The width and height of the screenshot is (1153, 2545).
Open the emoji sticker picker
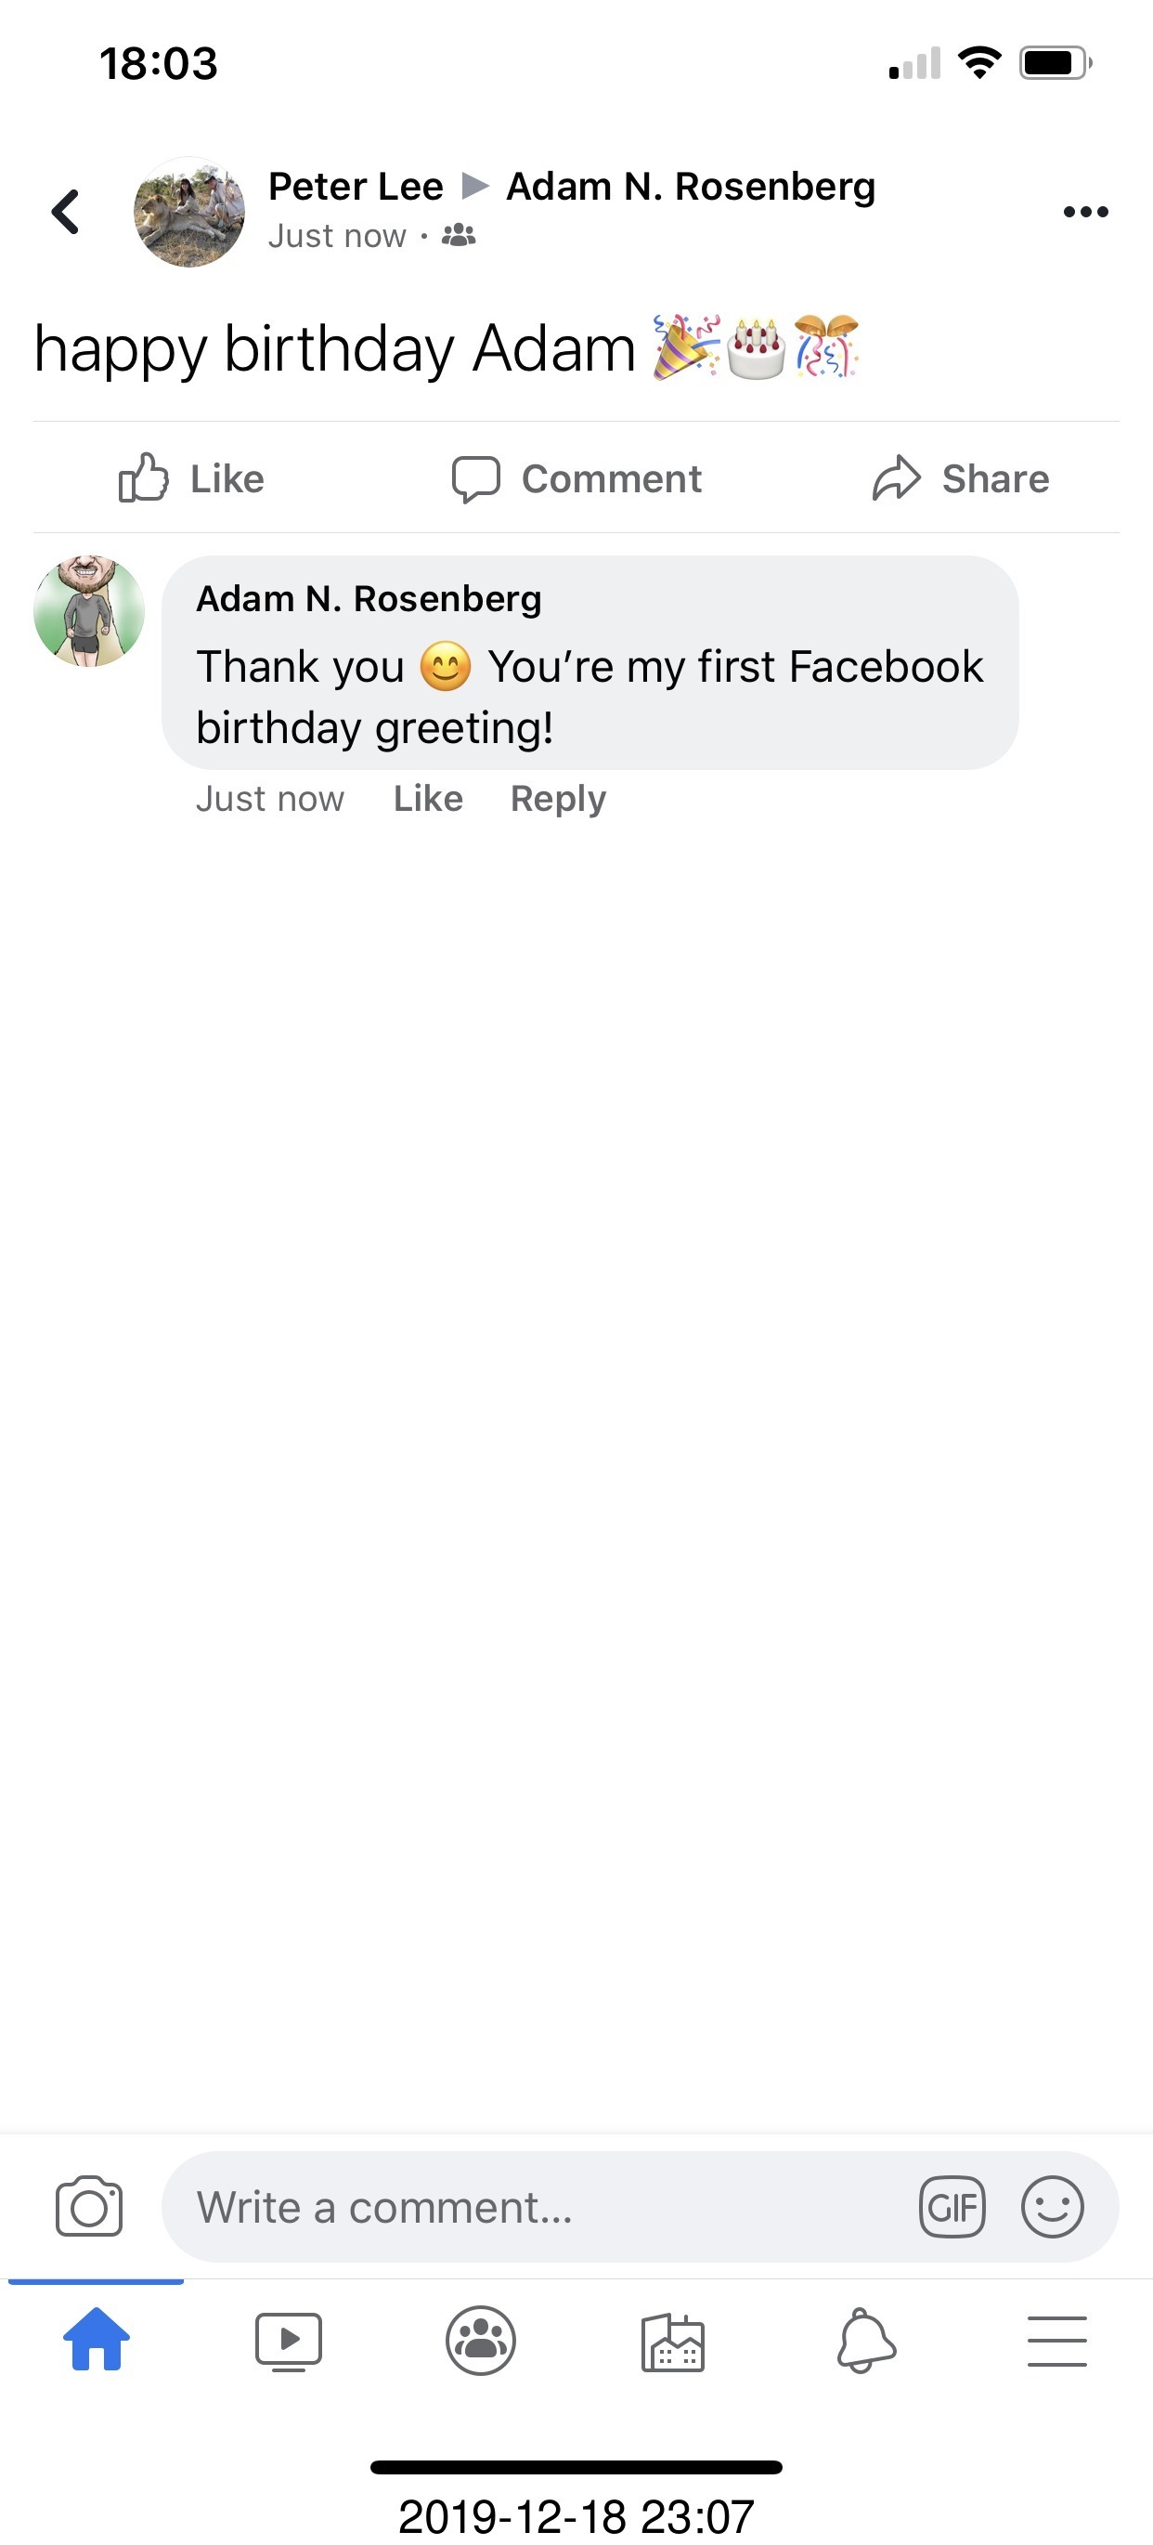click(1053, 2206)
